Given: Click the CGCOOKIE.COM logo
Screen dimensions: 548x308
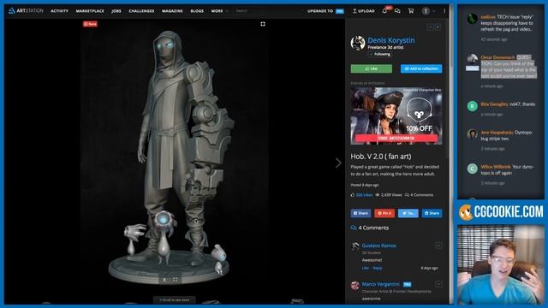Looking at the screenshot, I should (x=501, y=211).
